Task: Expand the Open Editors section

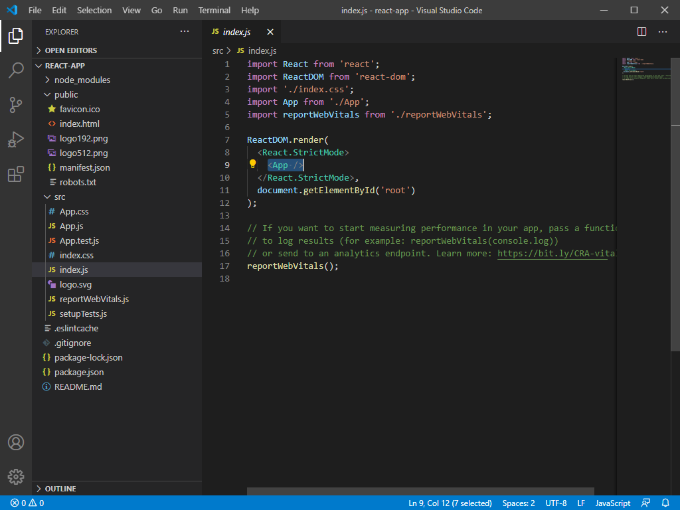Action: (117, 50)
